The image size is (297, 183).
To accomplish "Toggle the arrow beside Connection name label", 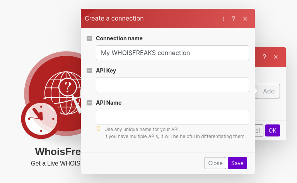I will click(89, 38).
